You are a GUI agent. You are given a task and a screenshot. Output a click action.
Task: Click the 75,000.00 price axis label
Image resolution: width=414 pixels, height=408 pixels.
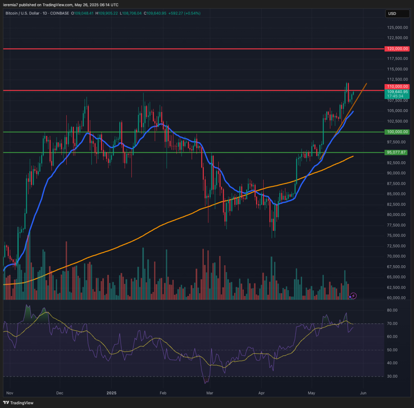[x=396, y=235]
